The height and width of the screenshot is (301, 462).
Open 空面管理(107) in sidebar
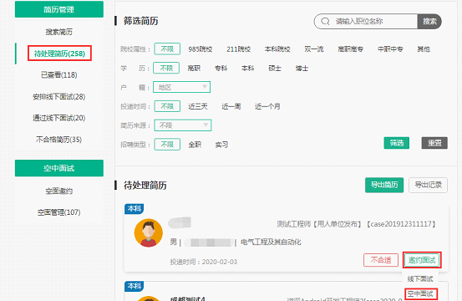click(x=59, y=212)
